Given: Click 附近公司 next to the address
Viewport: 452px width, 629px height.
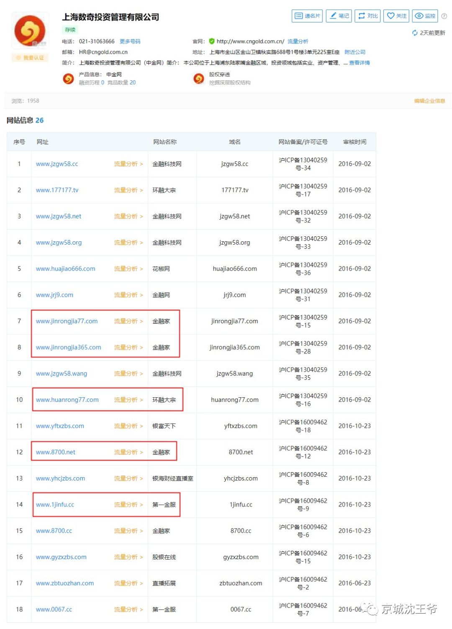Looking at the screenshot, I should [x=355, y=52].
